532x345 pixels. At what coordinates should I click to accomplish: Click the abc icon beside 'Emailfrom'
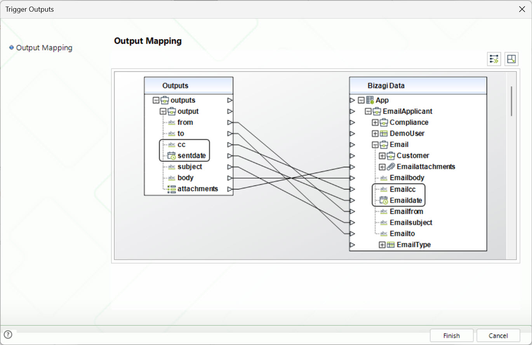pos(384,212)
